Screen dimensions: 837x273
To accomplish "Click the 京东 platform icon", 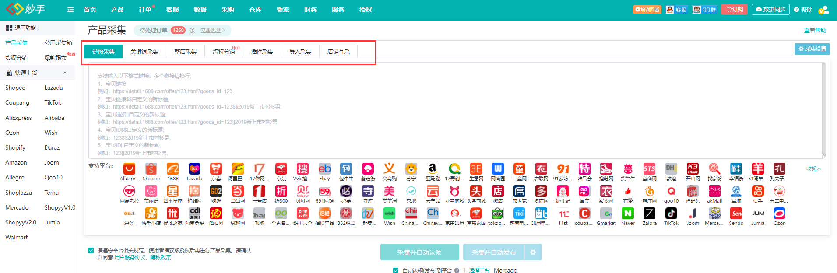I will (x=281, y=169).
